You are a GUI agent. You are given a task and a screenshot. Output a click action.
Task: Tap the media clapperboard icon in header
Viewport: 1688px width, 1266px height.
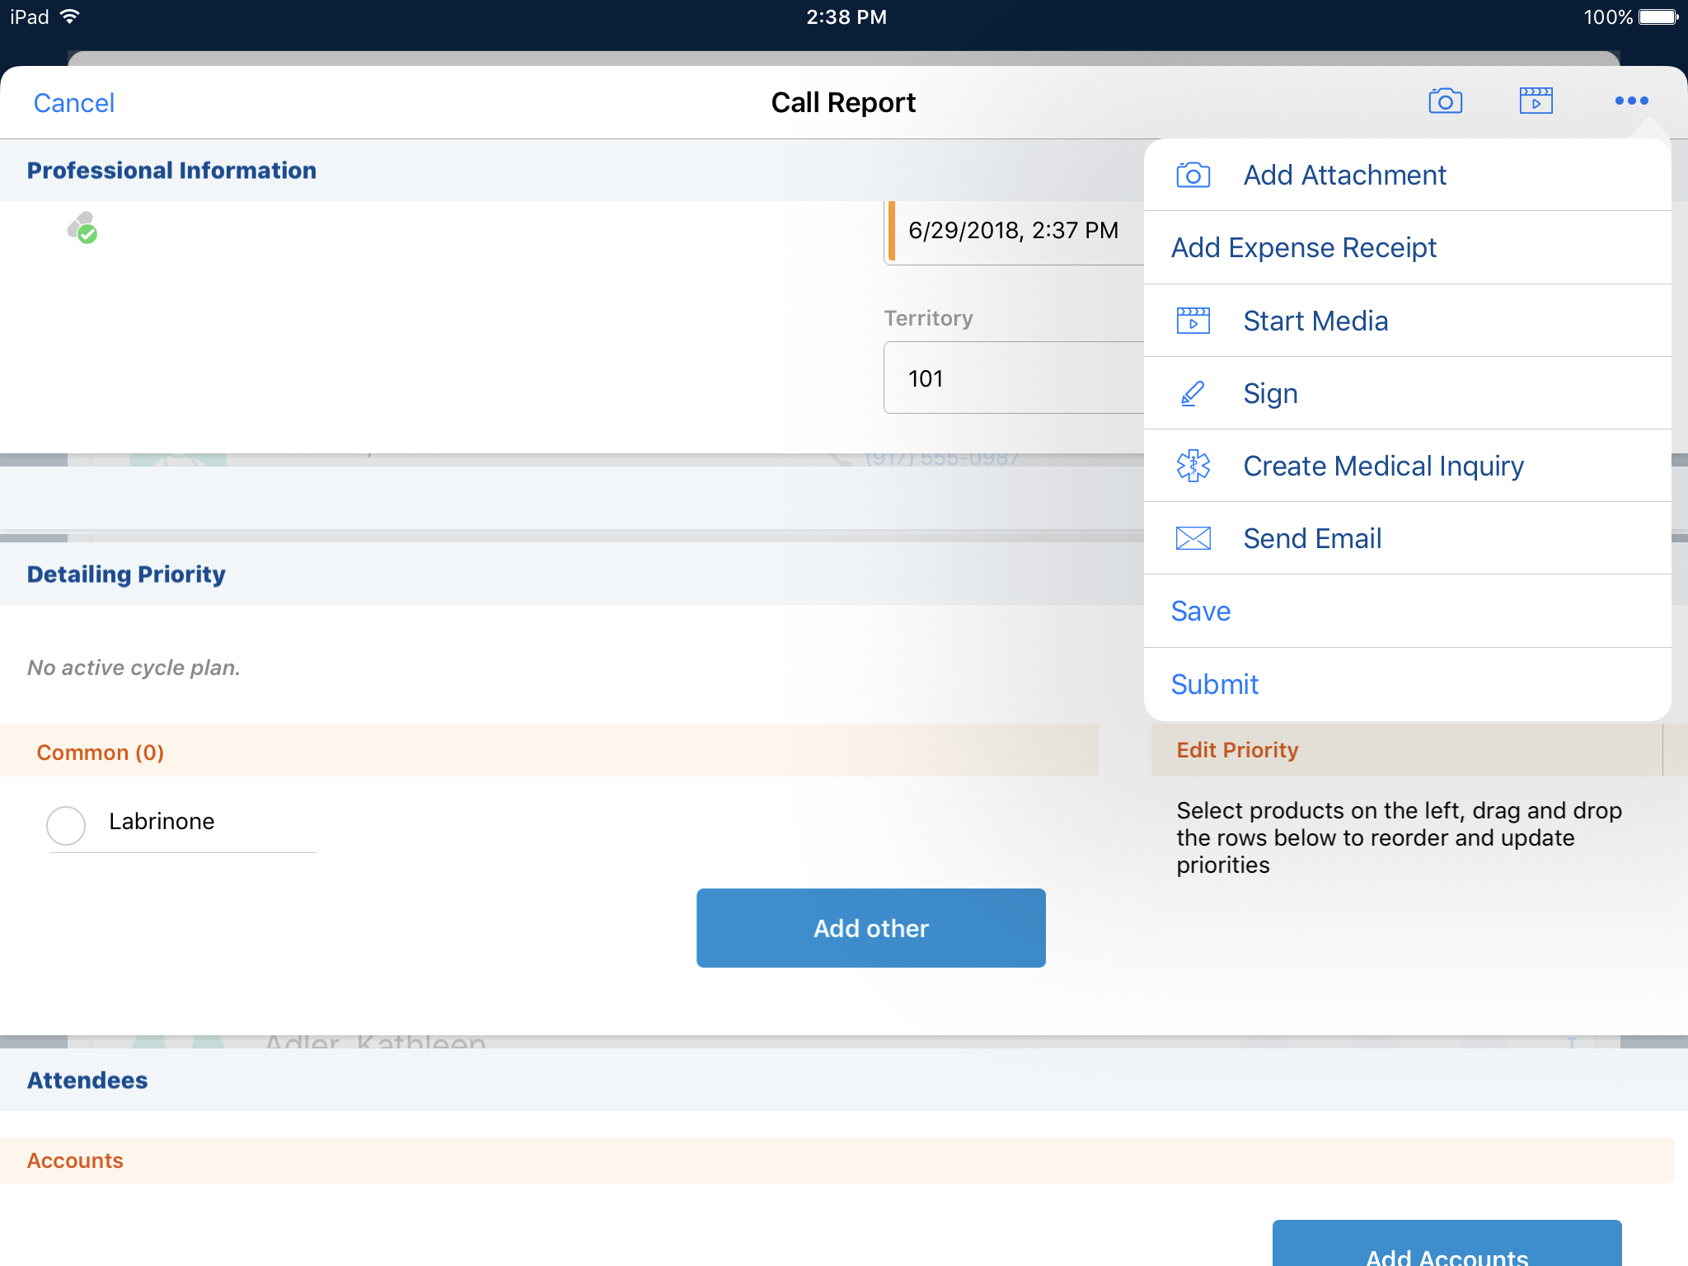point(1536,101)
